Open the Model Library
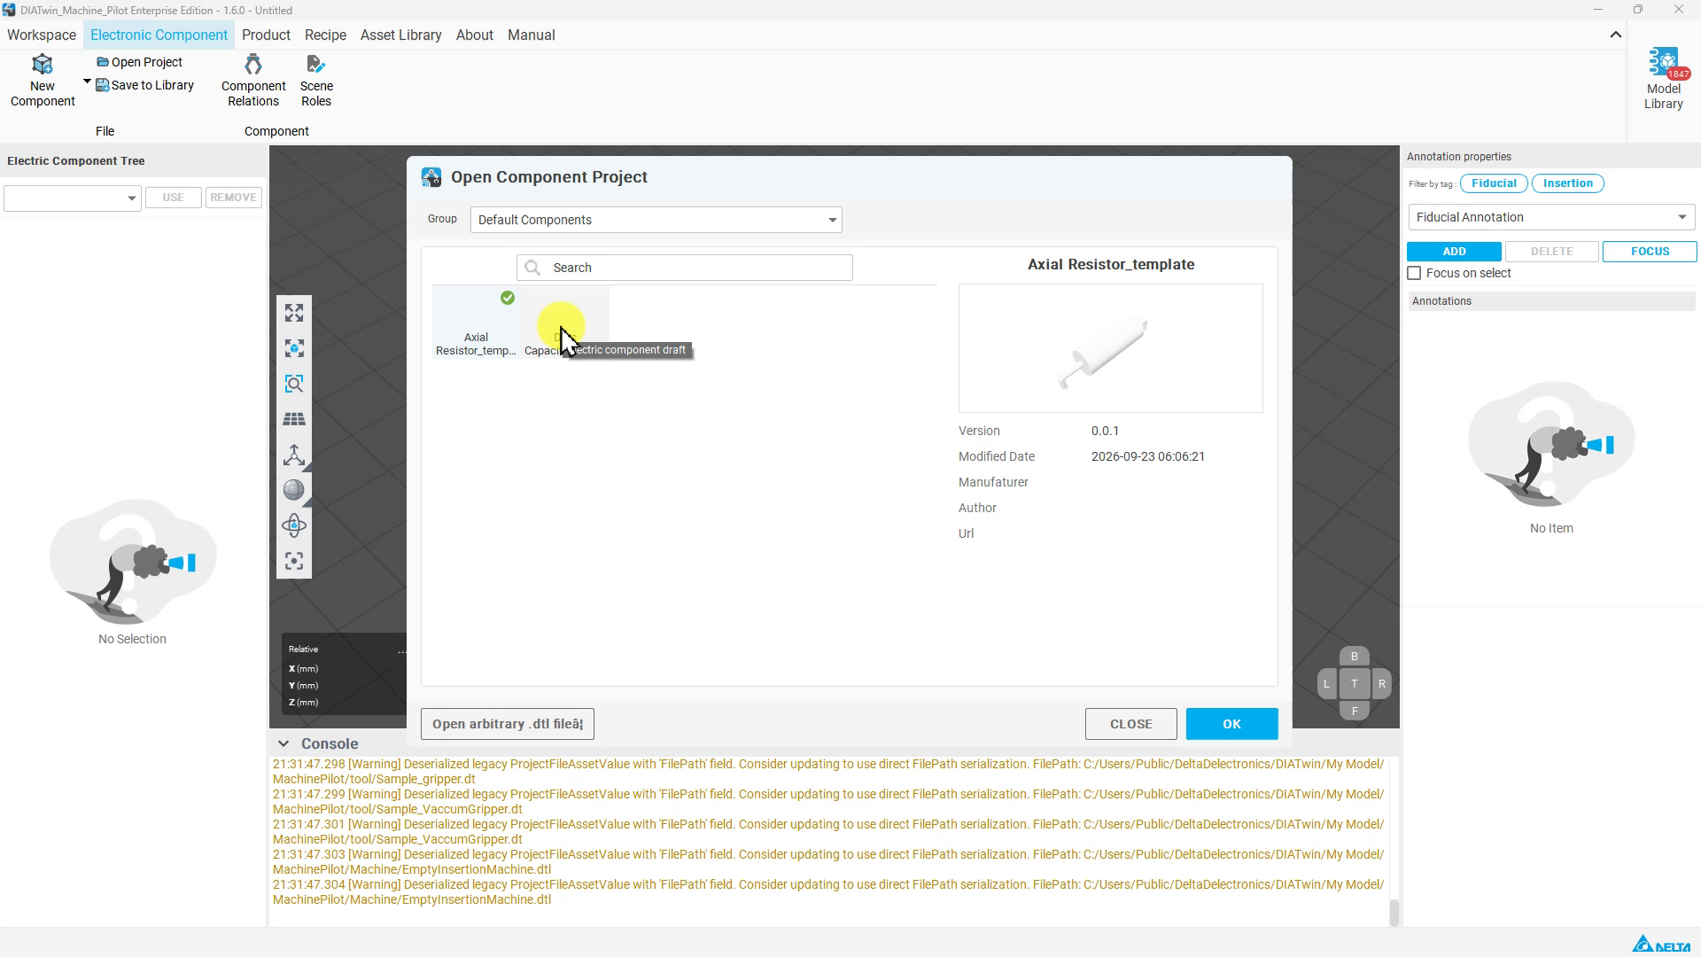Screen dimensions: 1701x957 pyautogui.click(x=1664, y=79)
